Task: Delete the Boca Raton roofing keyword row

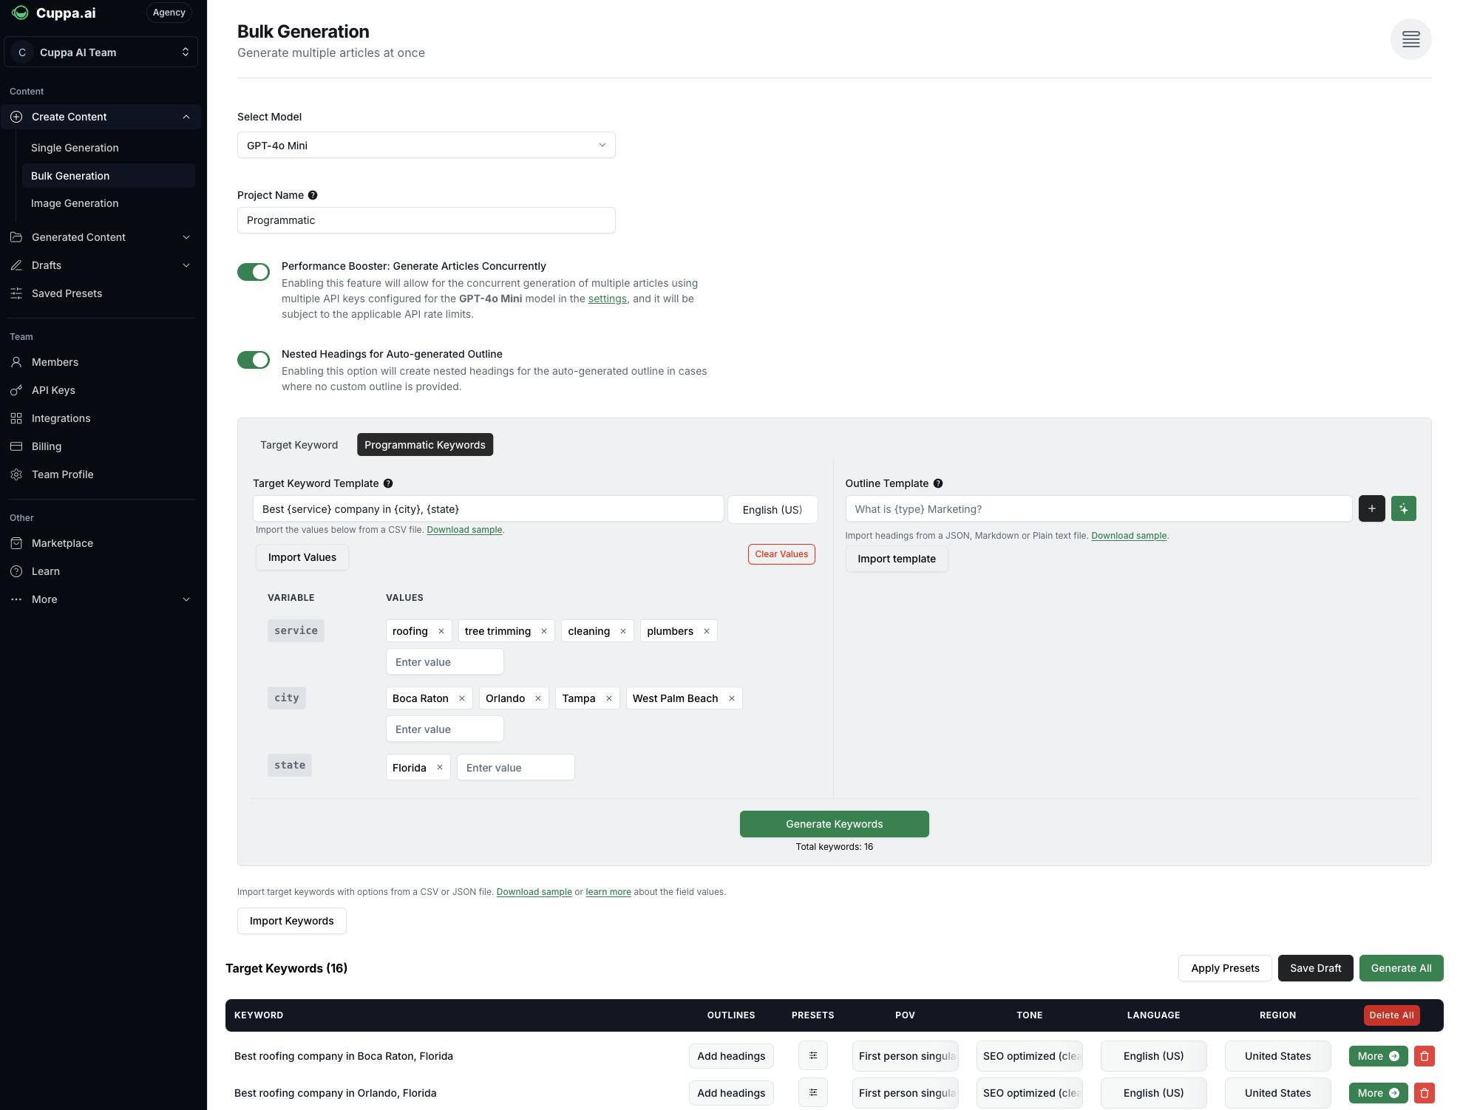Action: pos(1424,1056)
